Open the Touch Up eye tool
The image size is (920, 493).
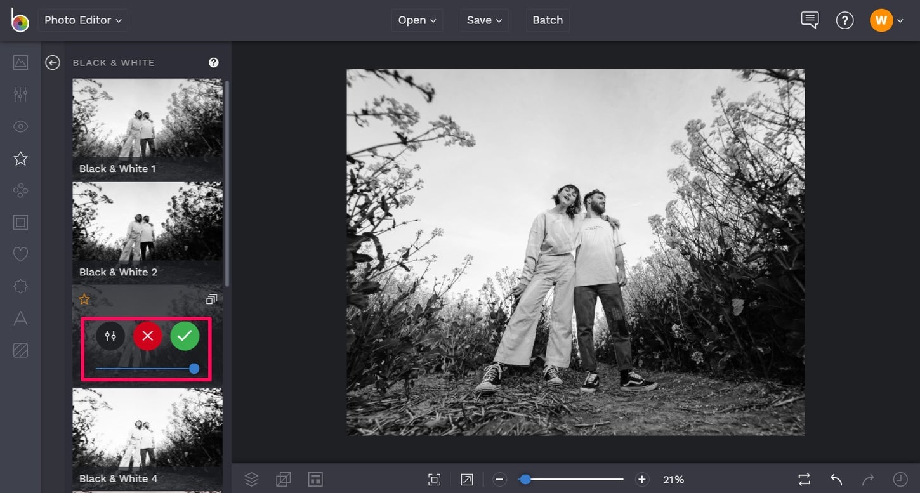coord(20,126)
